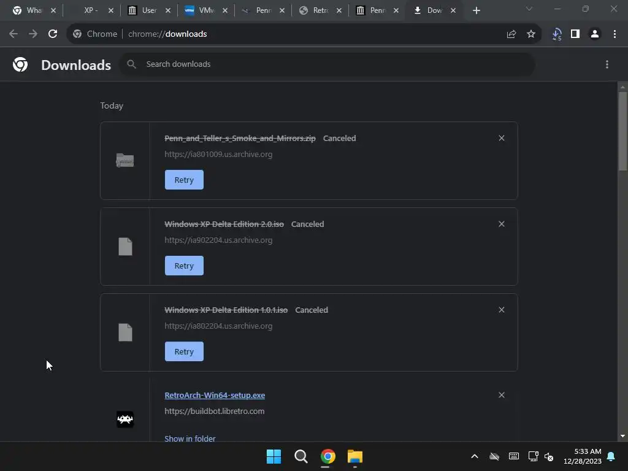Open the Chrome profile icon
The width and height of the screenshot is (628, 471).
[595, 34]
